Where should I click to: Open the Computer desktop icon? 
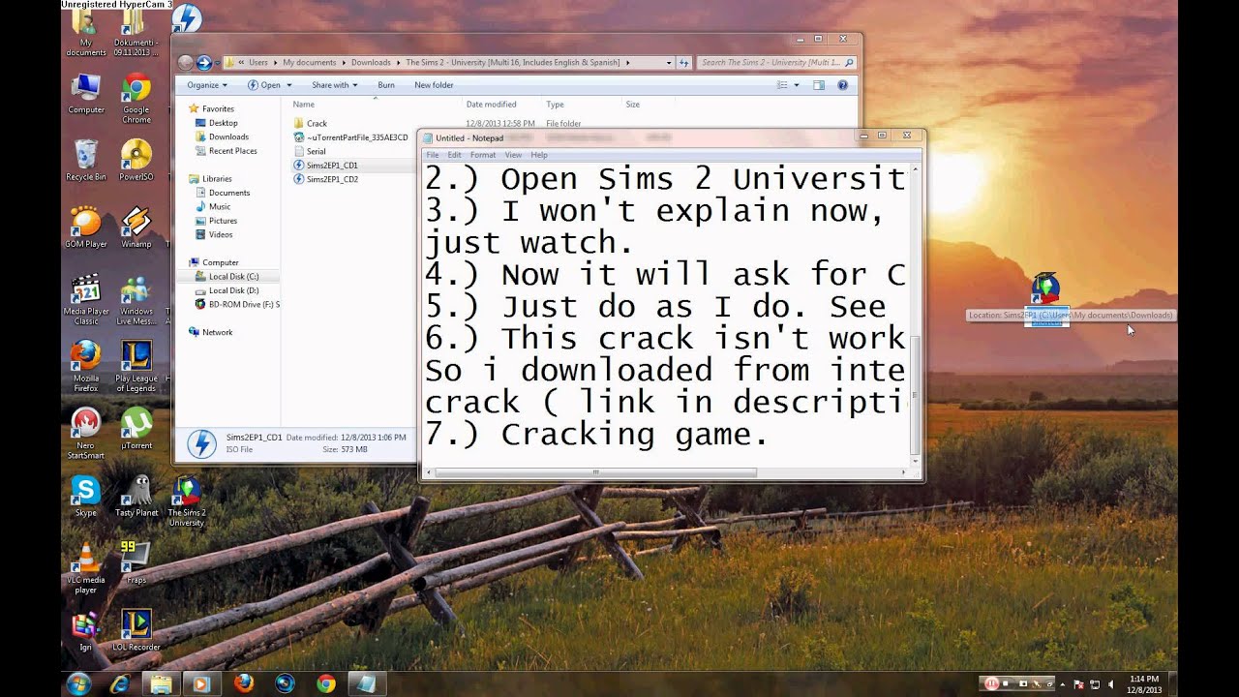(x=86, y=94)
